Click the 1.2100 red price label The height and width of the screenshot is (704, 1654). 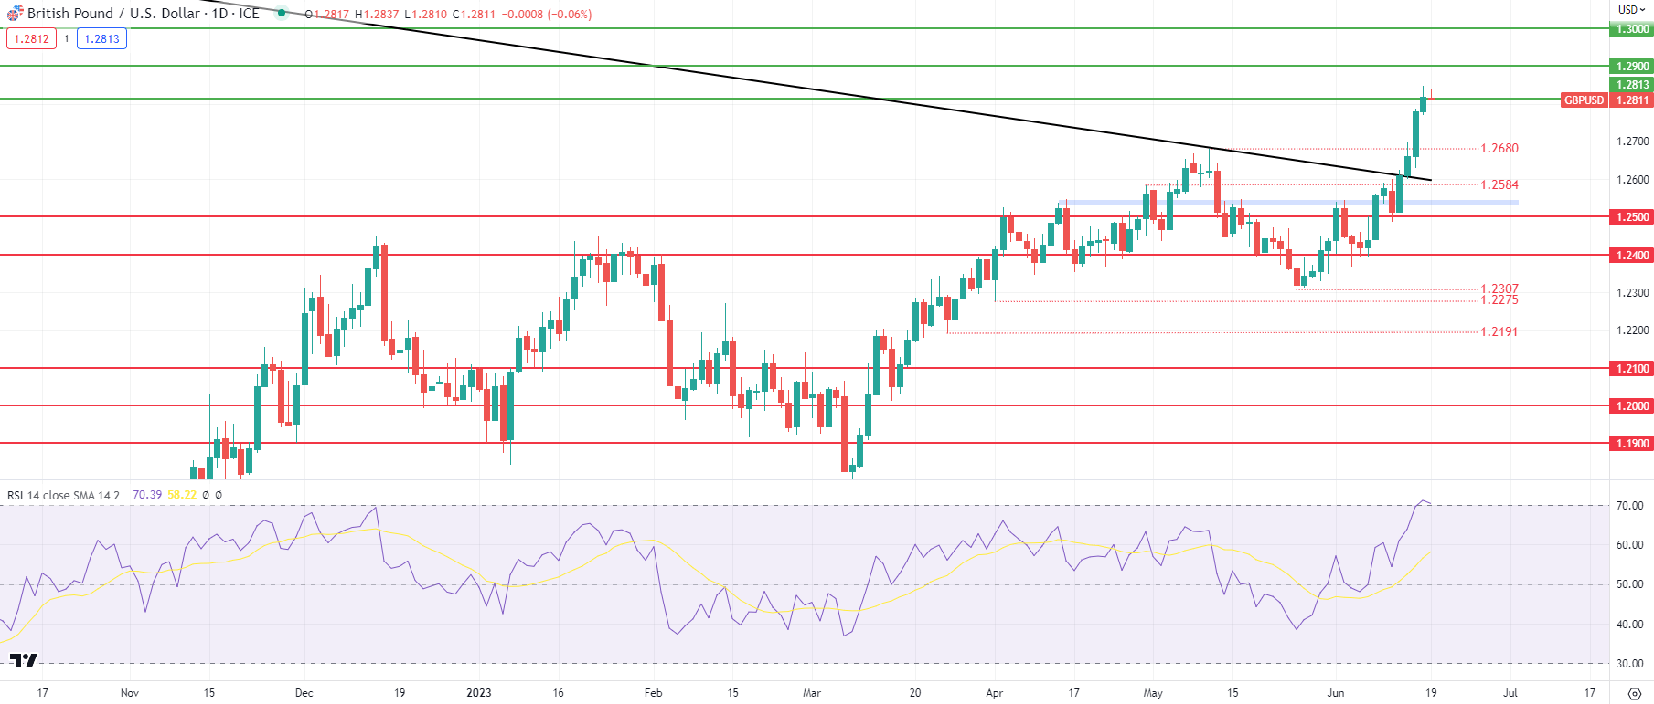pyautogui.click(x=1632, y=369)
